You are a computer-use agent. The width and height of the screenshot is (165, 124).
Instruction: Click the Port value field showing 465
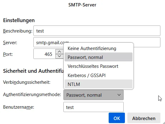pyautogui.click(x=44, y=54)
